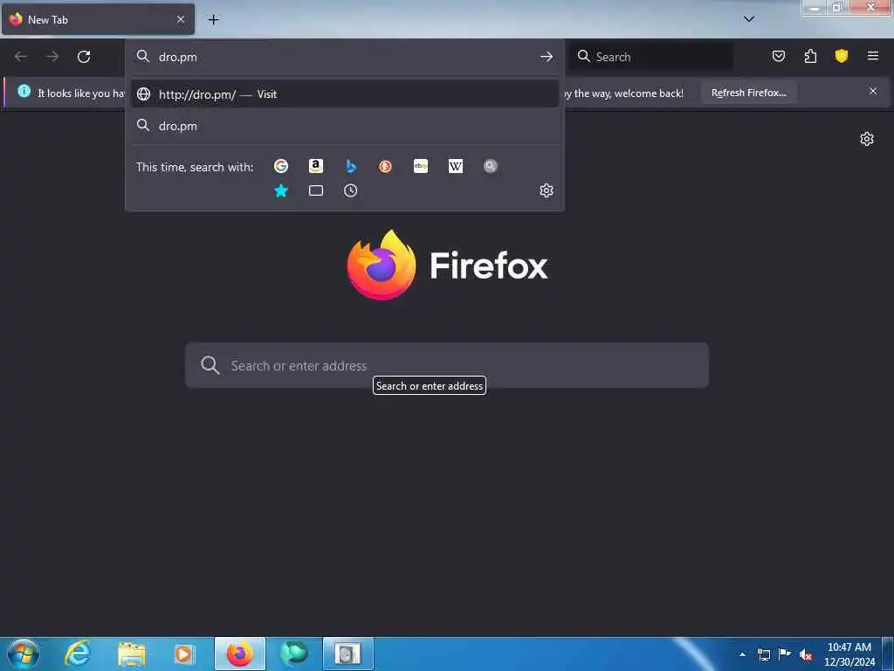Close the New Tab tab
The image size is (894, 671).
point(180,19)
